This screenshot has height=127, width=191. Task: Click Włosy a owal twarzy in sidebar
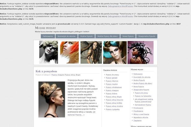tap(141, 114)
